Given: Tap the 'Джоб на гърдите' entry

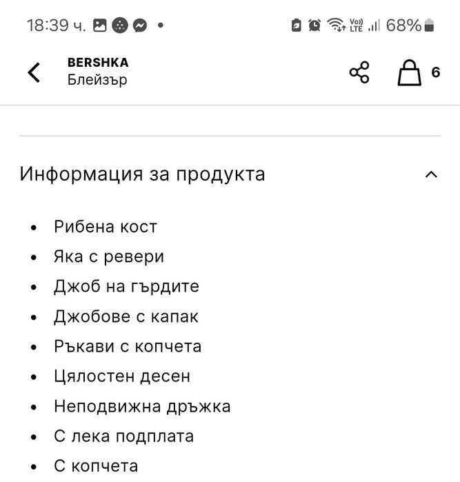Looking at the screenshot, I should (126, 287).
